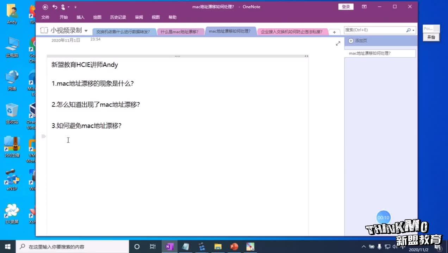Click line 3.如何避免mac地址漂移?

click(86, 125)
